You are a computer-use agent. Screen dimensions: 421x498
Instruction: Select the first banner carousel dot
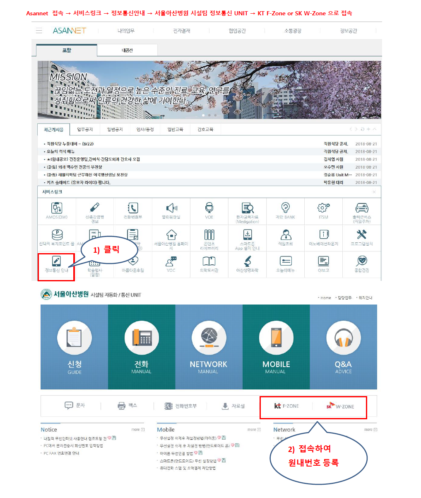tap(203, 115)
